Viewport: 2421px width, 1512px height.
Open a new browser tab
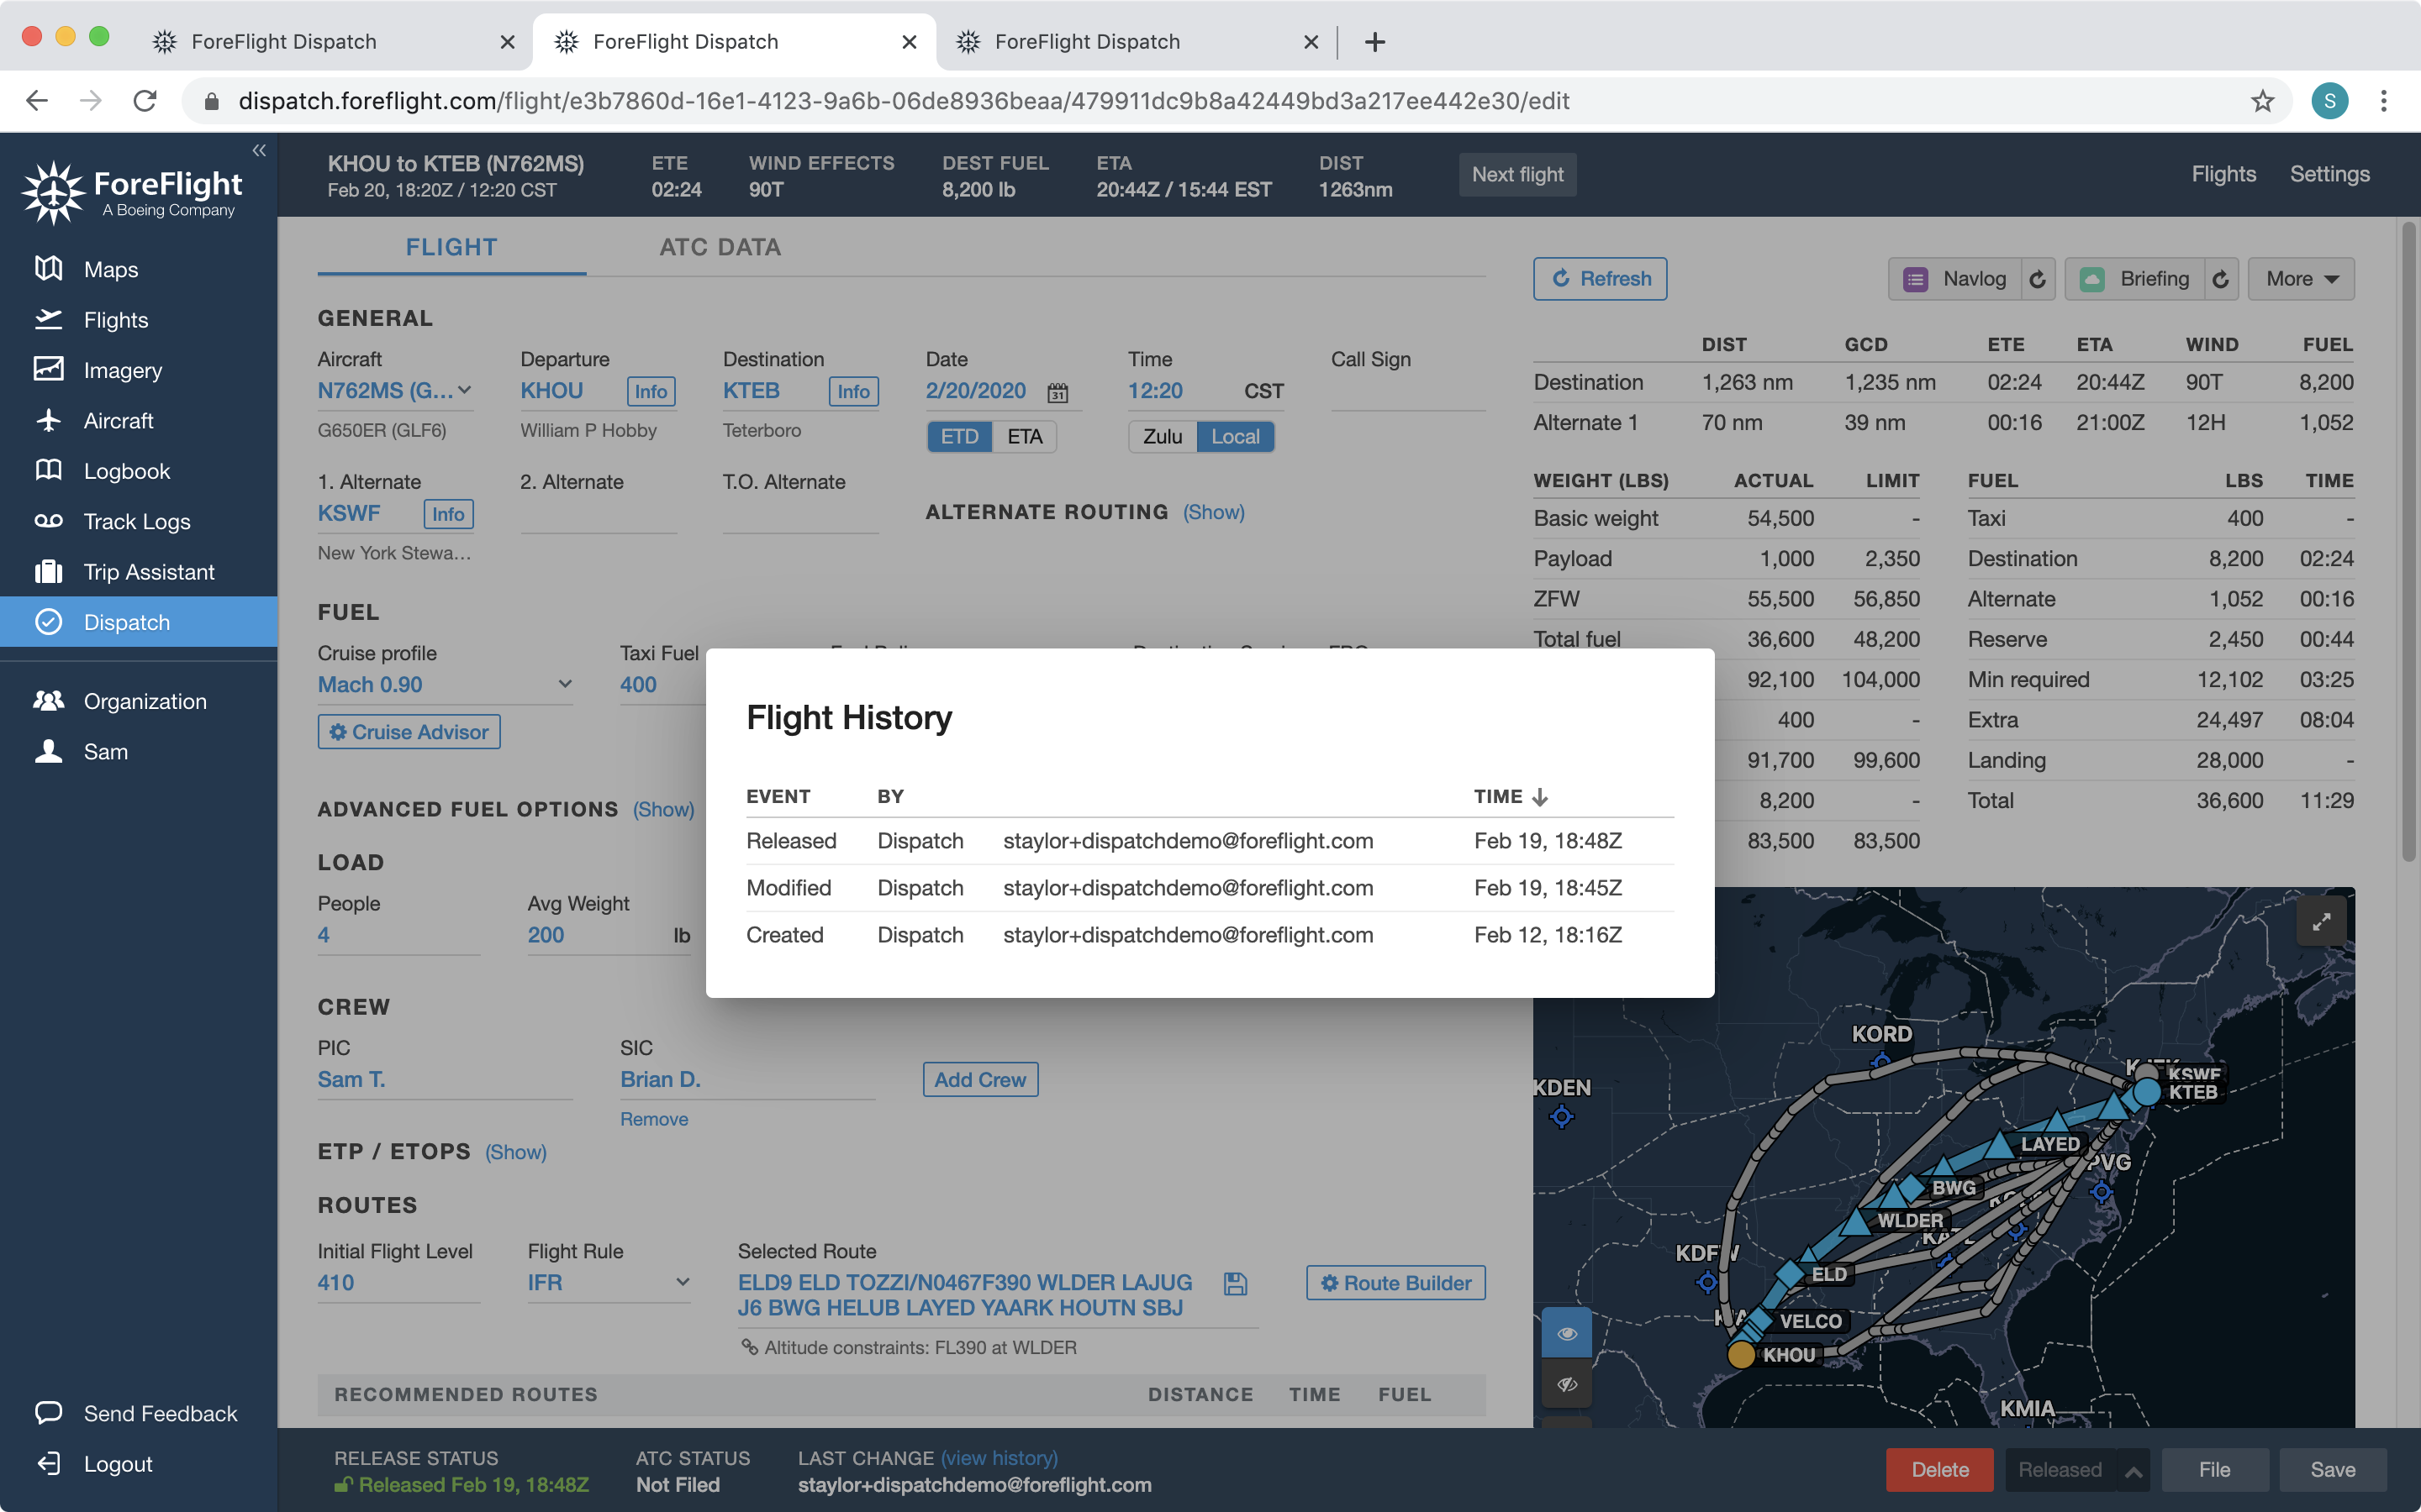click(1375, 42)
